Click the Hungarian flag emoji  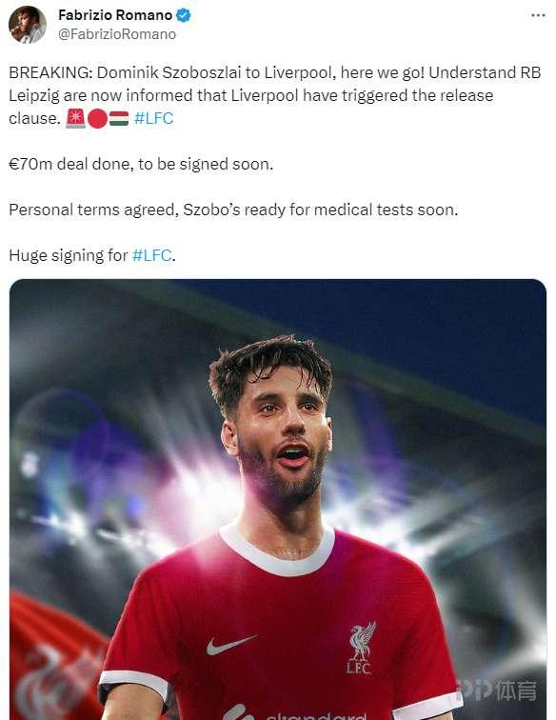pyautogui.click(x=119, y=118)
